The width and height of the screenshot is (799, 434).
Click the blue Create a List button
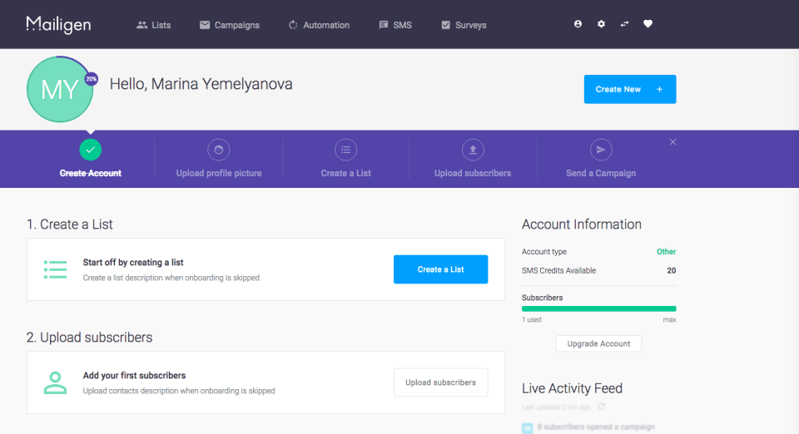tap(441, 269)
